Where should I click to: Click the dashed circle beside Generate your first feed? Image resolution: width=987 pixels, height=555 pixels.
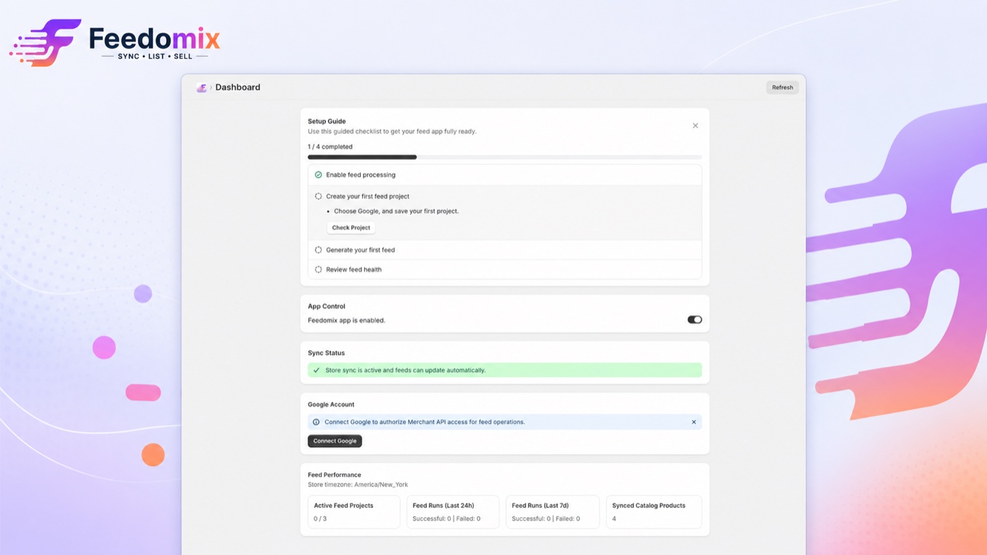(x=318, y=250)
